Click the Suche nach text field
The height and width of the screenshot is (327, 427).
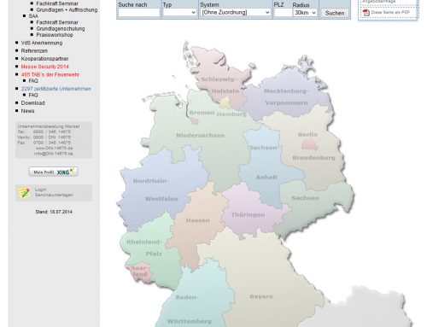tap(139, 13)
